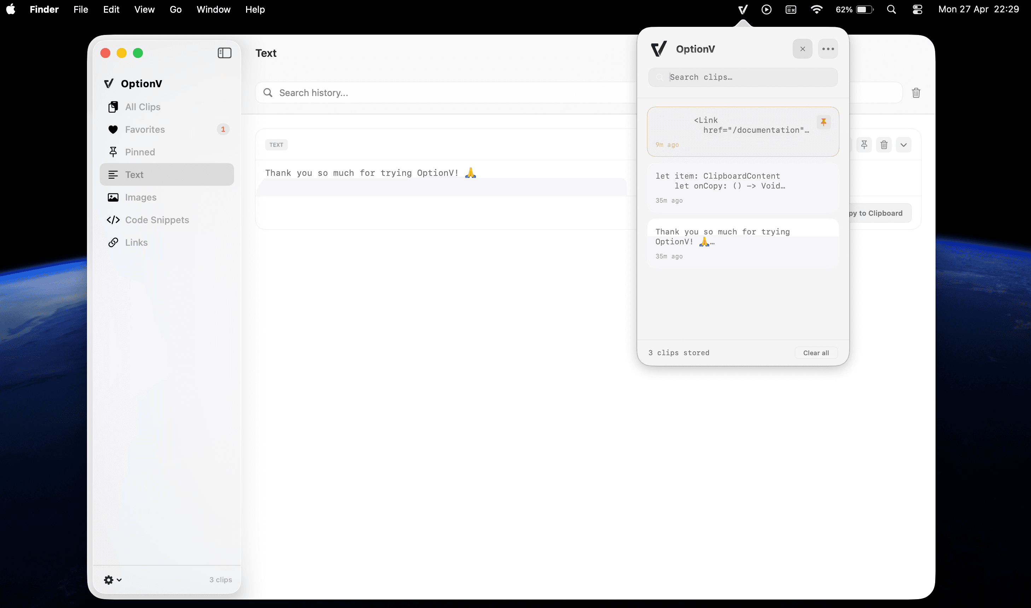Delete the Thank you clip with trash icon
The image size is (1031, 608).
pos(884,145)
